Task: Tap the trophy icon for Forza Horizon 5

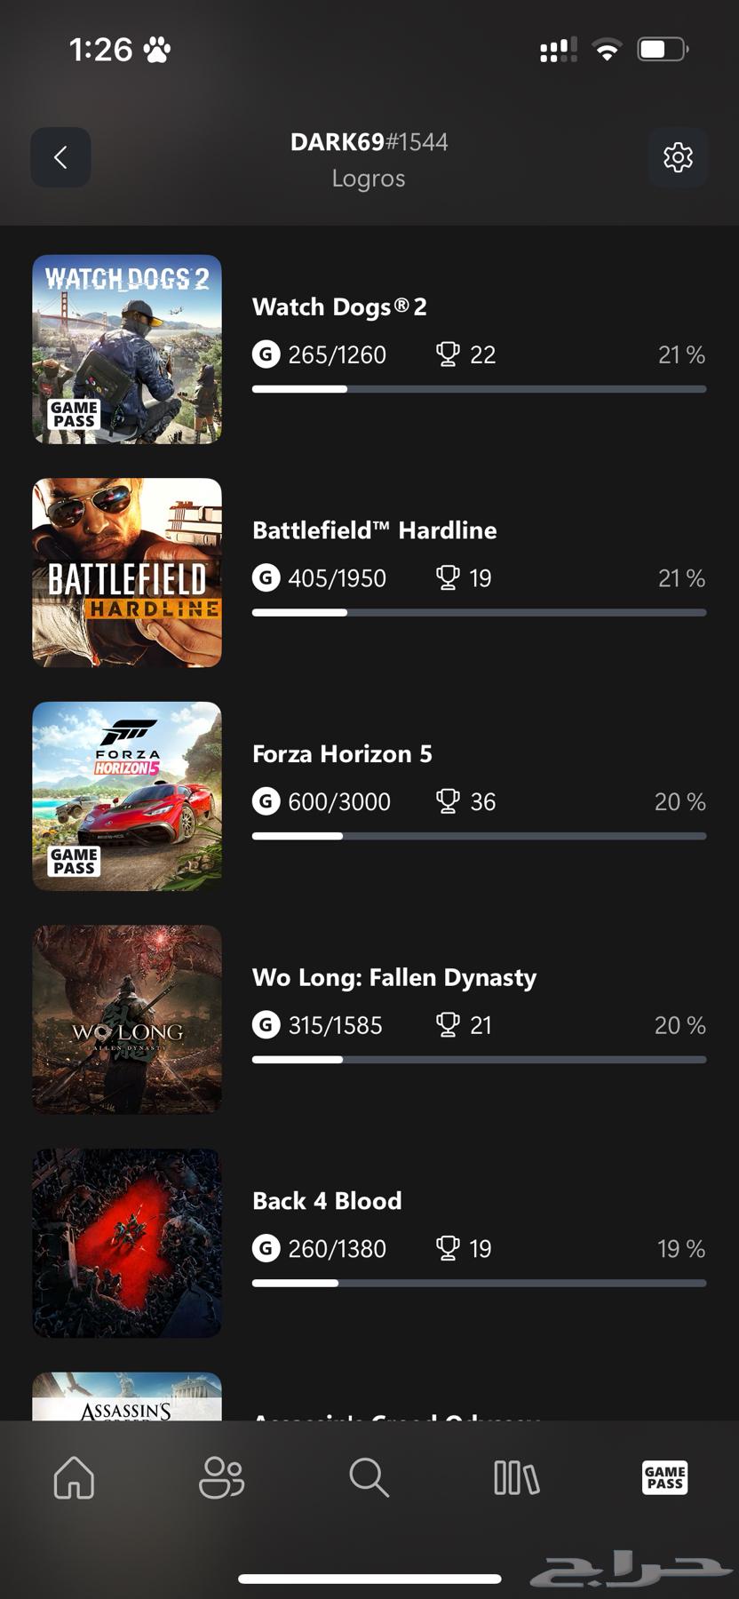Action: (x=448, y=801)
